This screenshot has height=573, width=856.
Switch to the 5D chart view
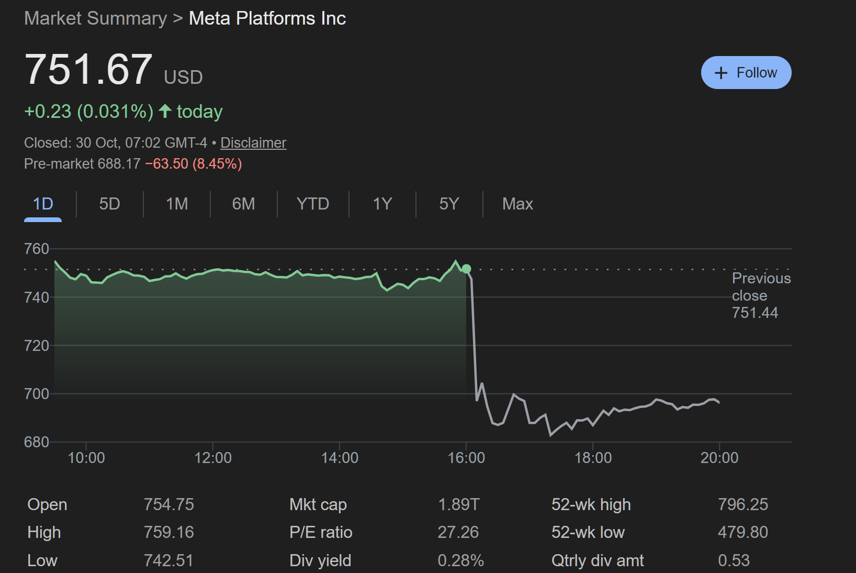click(x=109, y=204)
